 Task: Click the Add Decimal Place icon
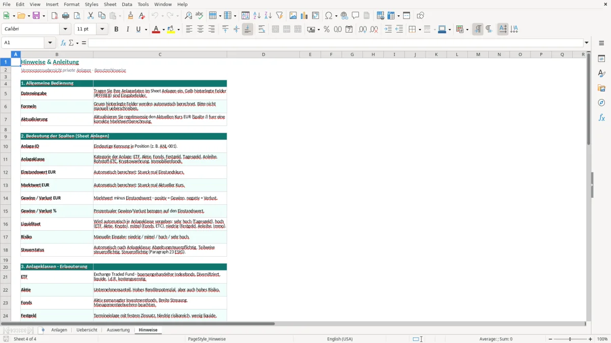[x=363, y=29]
